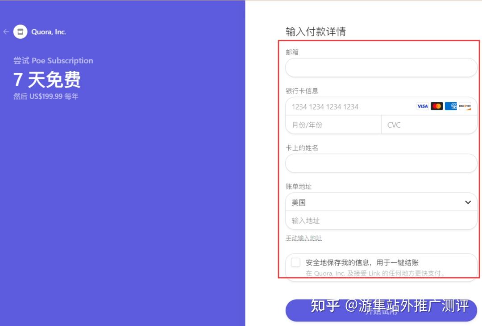Focus the 卡上的姓名 cardholder name field
482x326 pixels.
click(x=382, y=163)
